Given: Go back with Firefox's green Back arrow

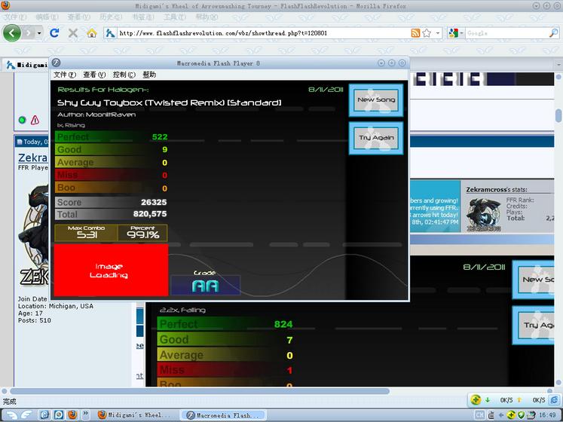Looking at the screenshot, I should 11,33.
